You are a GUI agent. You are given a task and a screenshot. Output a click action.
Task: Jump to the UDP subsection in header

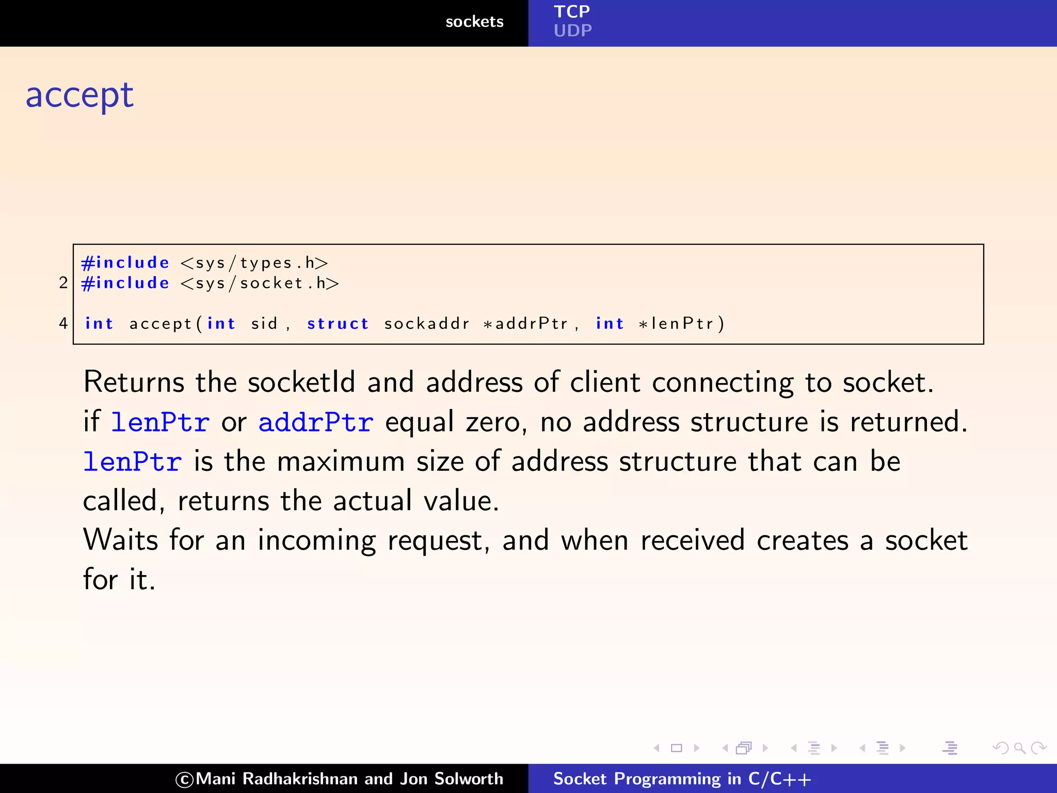tap(573, 30)
